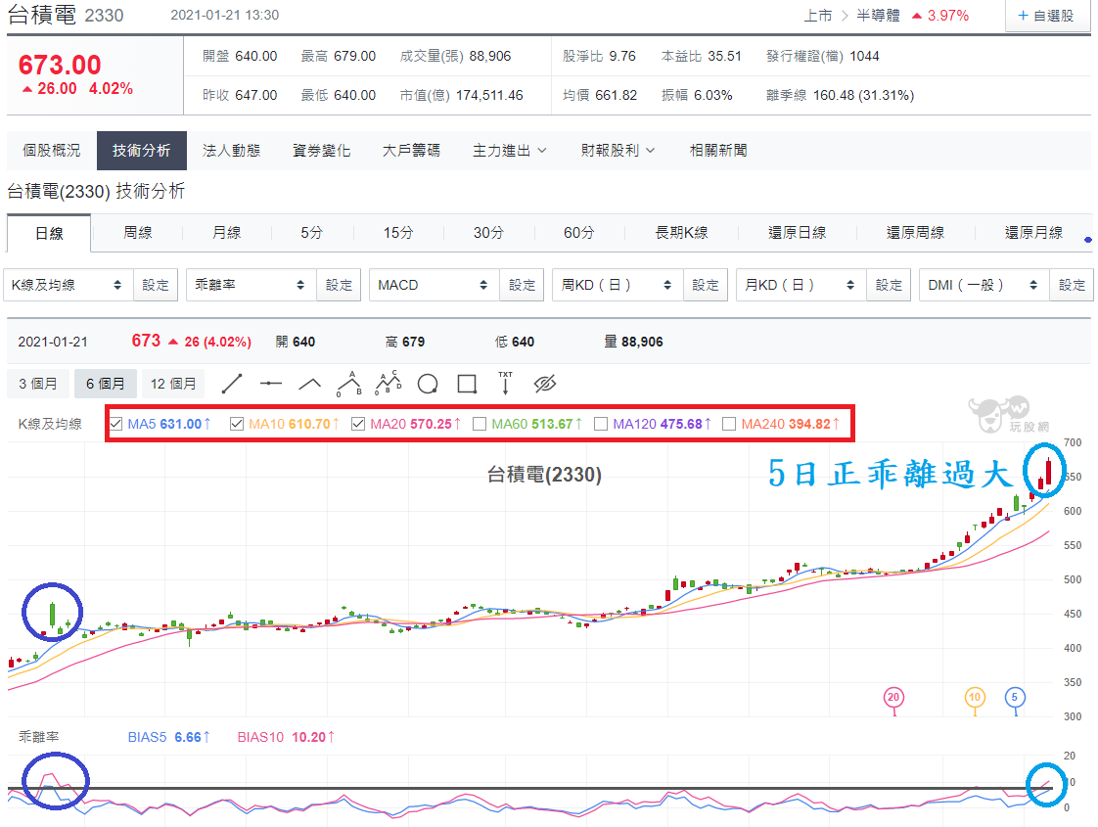Toggle hide drawings eye icon
1098x827 pixels.
545,384
